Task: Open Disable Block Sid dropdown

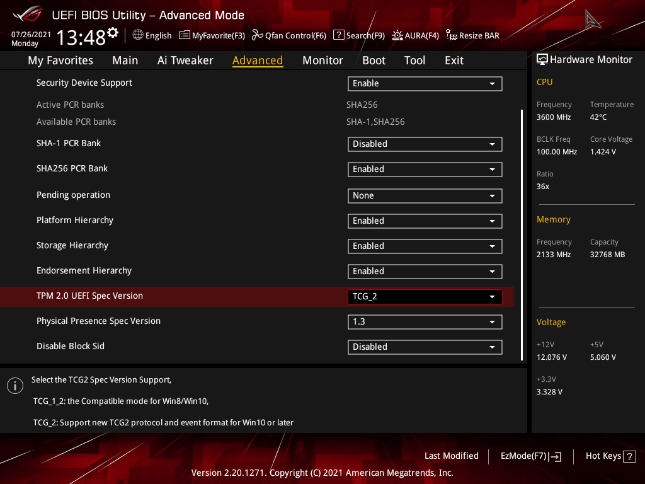Action: [x=425, y=347]
